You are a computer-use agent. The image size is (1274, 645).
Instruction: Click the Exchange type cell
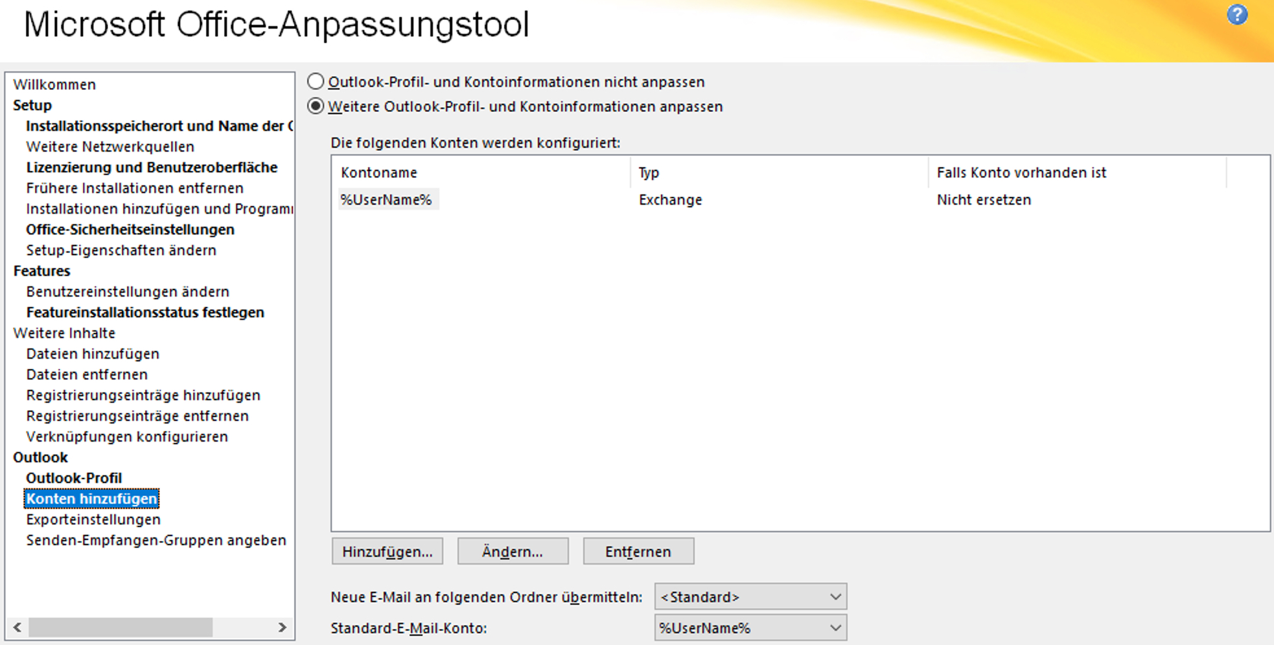point(670,199)
